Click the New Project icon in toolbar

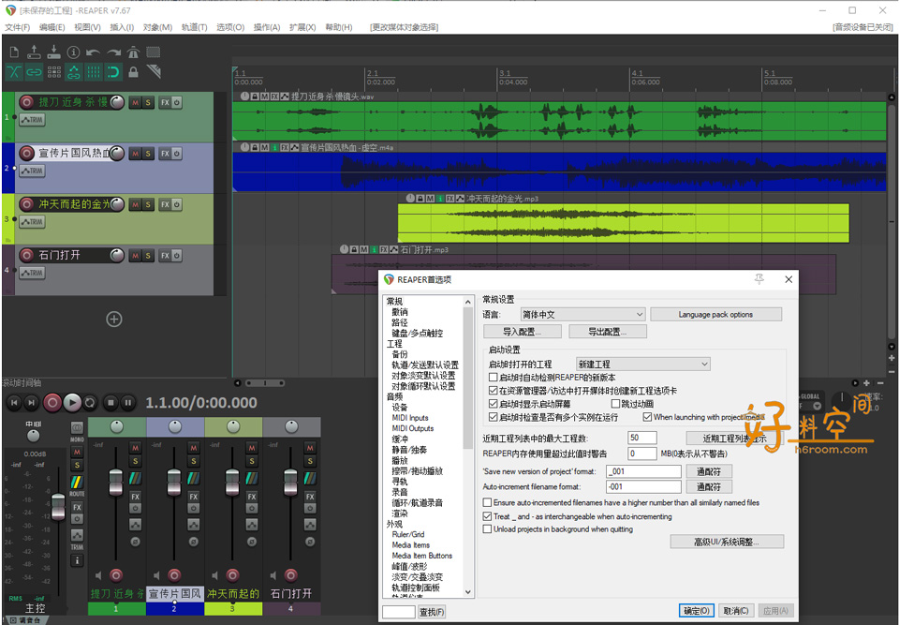pos(15,52)
